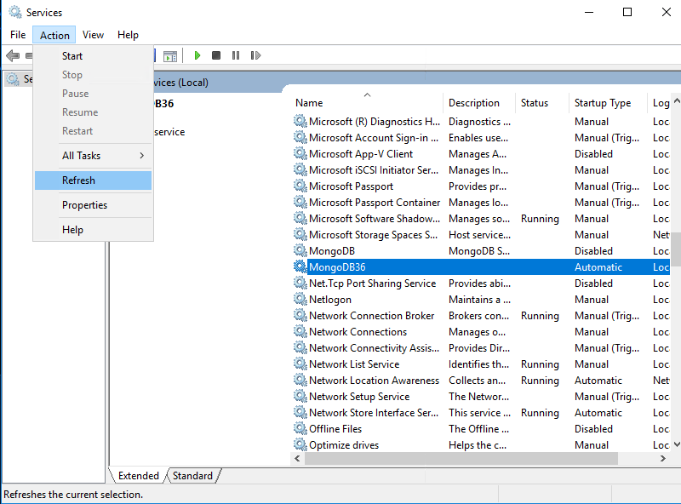Click gear icon beside Microsoft Passport
Viewport: 681px width, 504px height.
pyautogui.click(x=300, y=186)
